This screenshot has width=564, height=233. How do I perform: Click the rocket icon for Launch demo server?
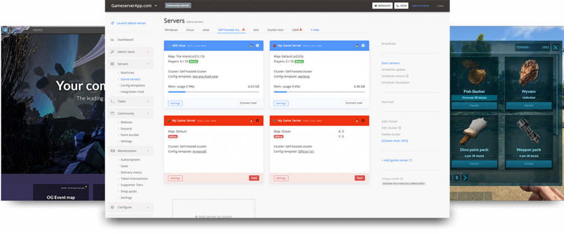pyautogui.click(x=112, y=23)
